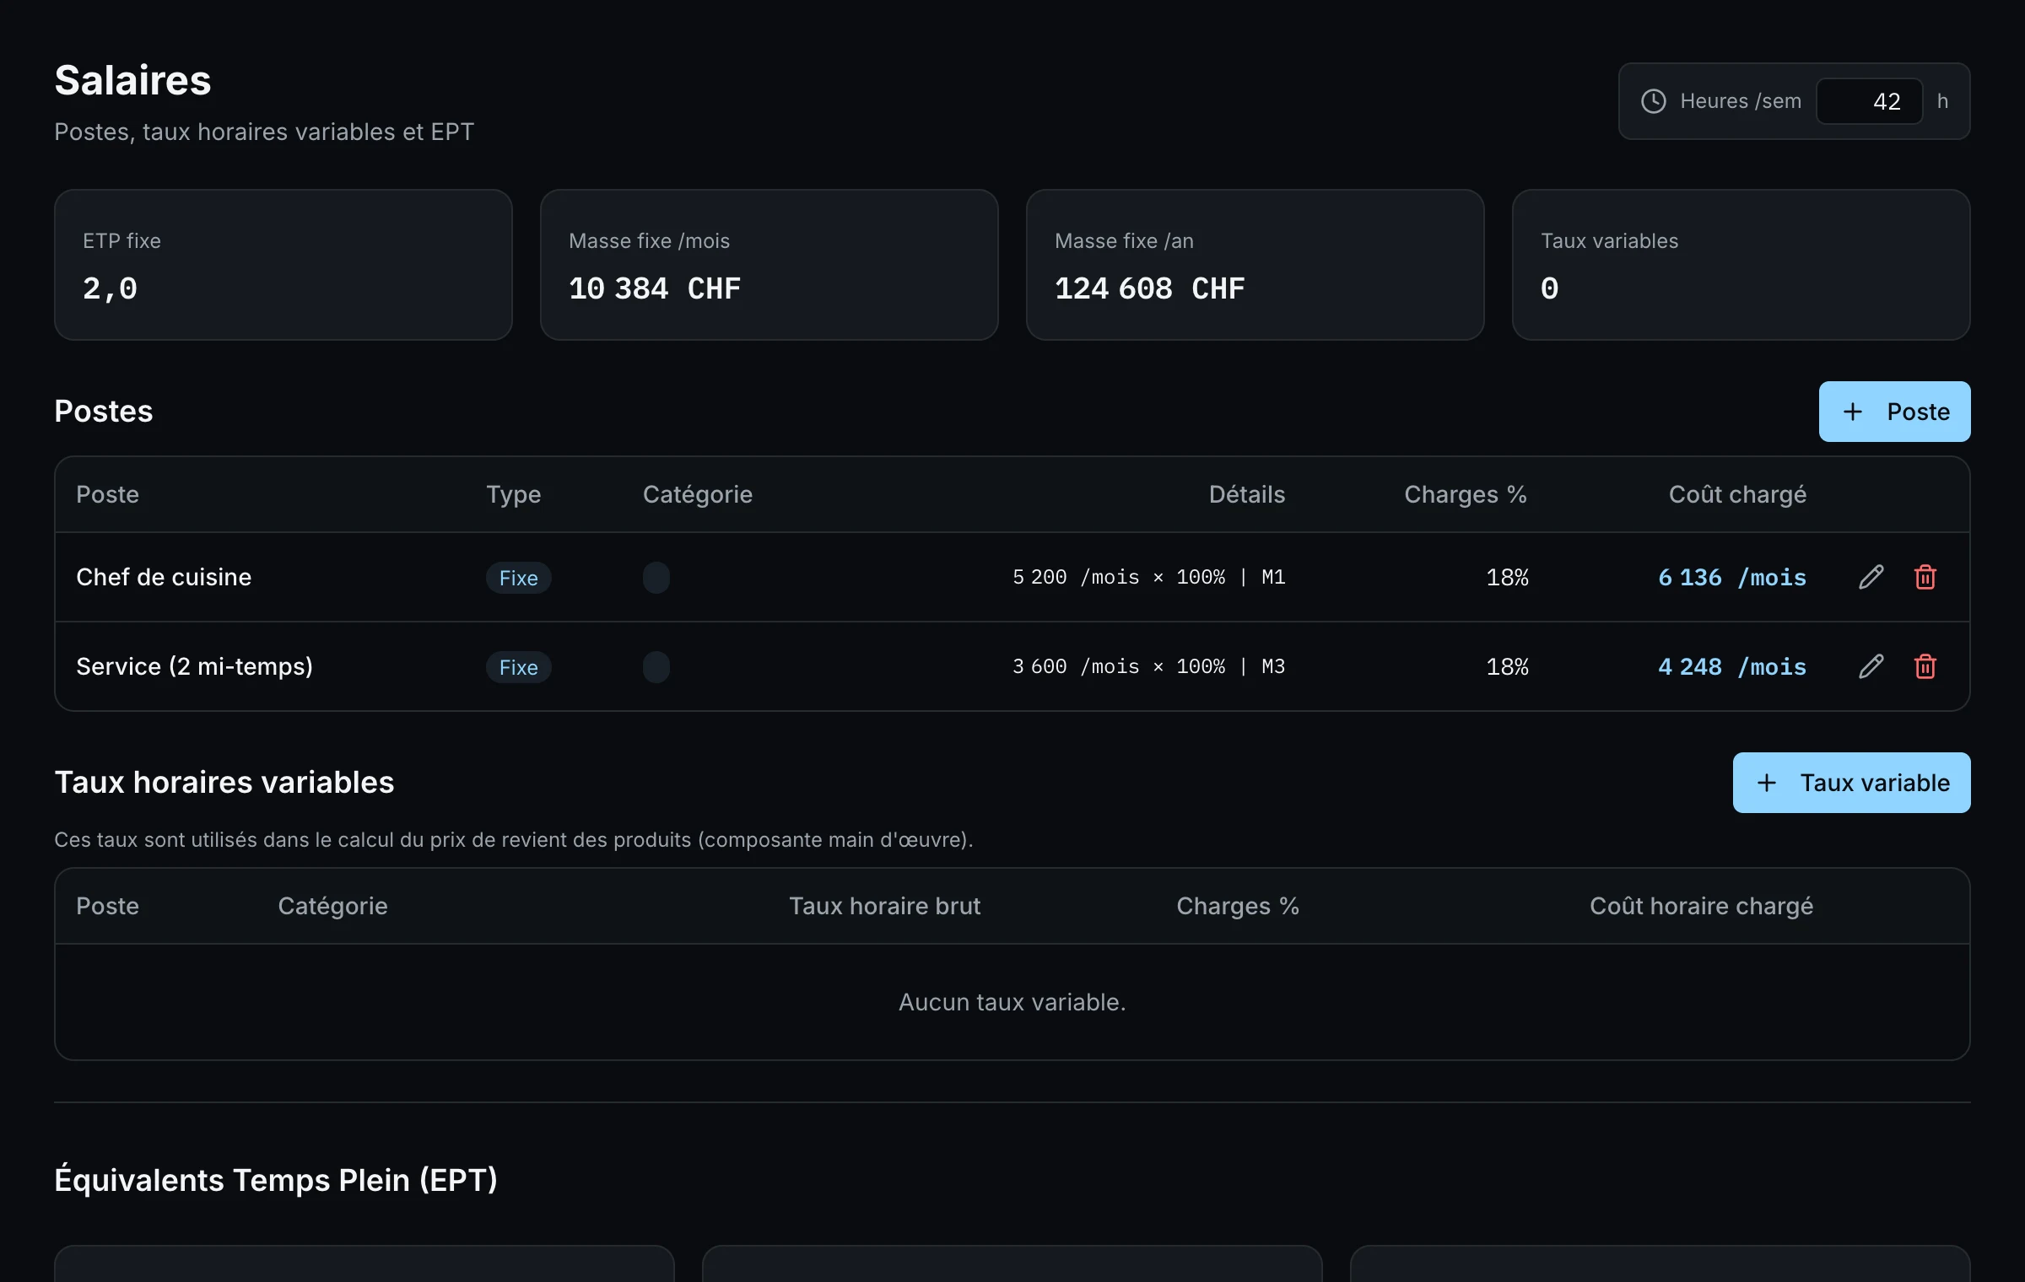Open the Masse fixe /mois card
Image resolution: width=2025 pixels, height=1282 pixels.
pos(769,265)
